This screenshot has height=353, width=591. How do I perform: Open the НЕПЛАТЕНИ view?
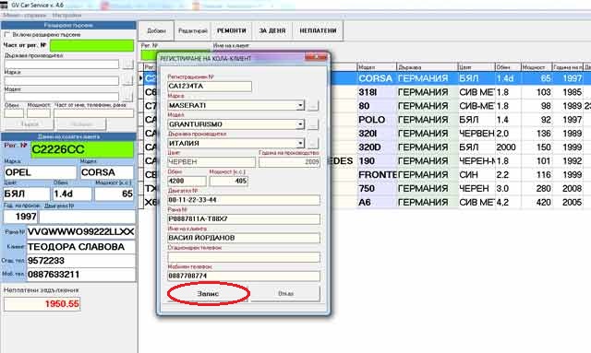(x=318, y=30)
